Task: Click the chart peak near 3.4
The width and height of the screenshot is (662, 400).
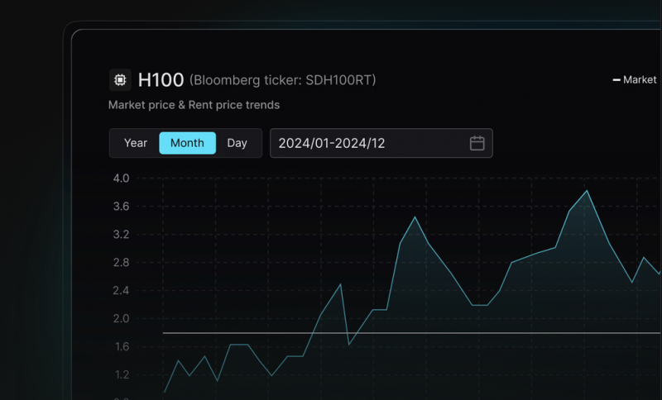Action: tap(415, 217)
